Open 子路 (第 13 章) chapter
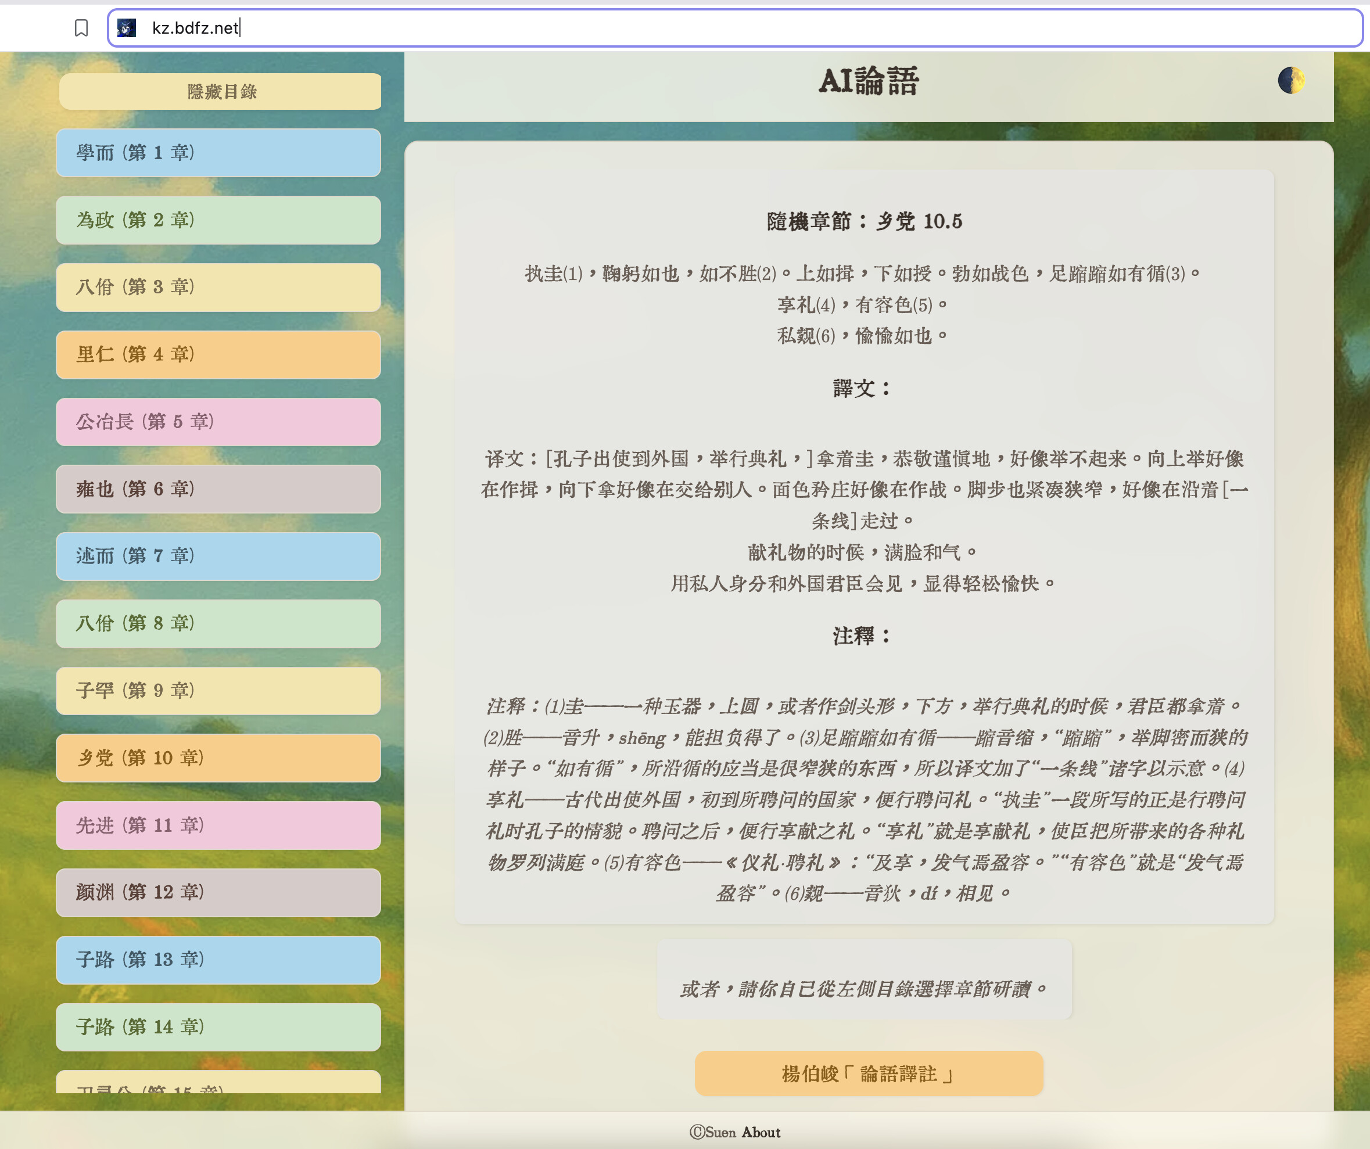The image size is (1370, 1149). coord(218,959)
